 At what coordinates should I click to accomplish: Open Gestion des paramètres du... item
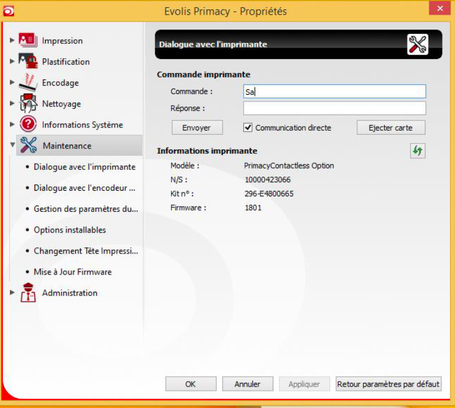[x=86, y=209]
